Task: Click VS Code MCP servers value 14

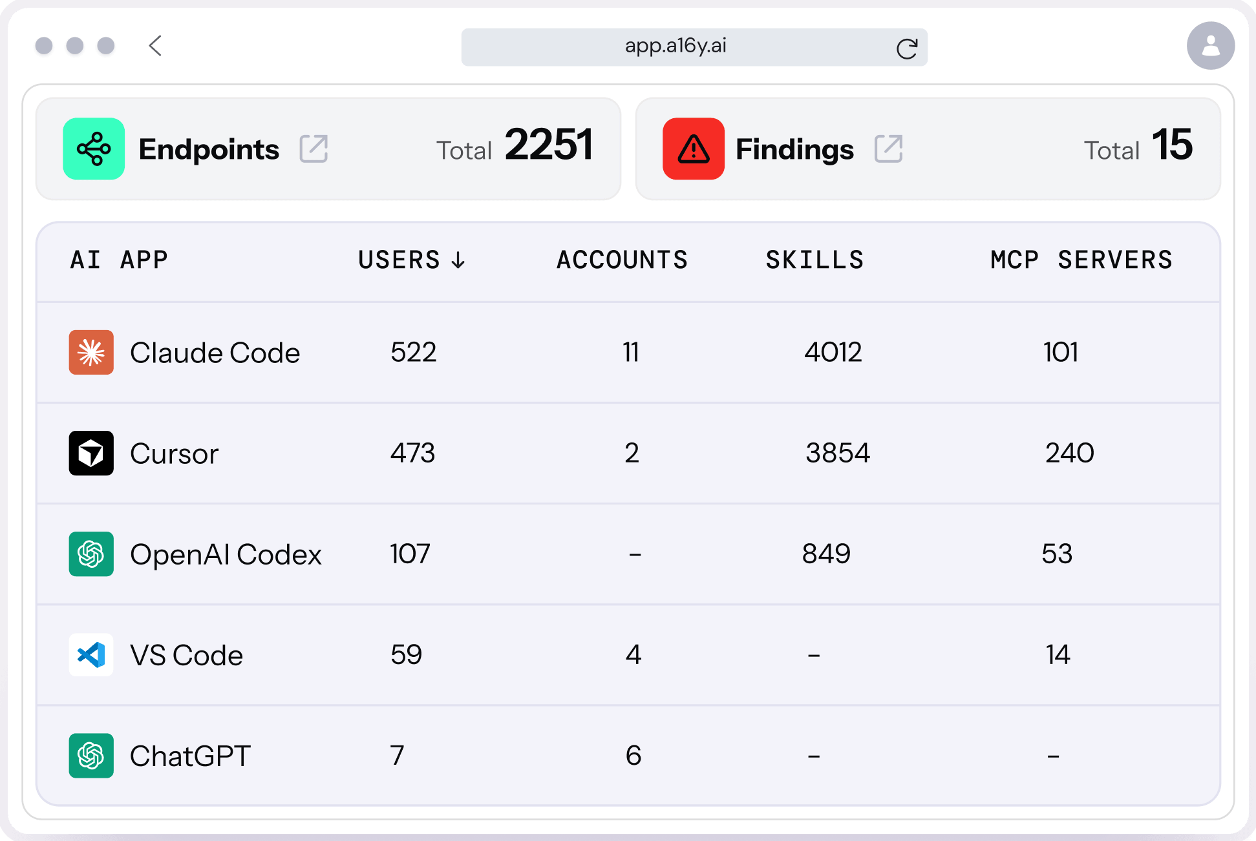Action: pos(1058,654)
